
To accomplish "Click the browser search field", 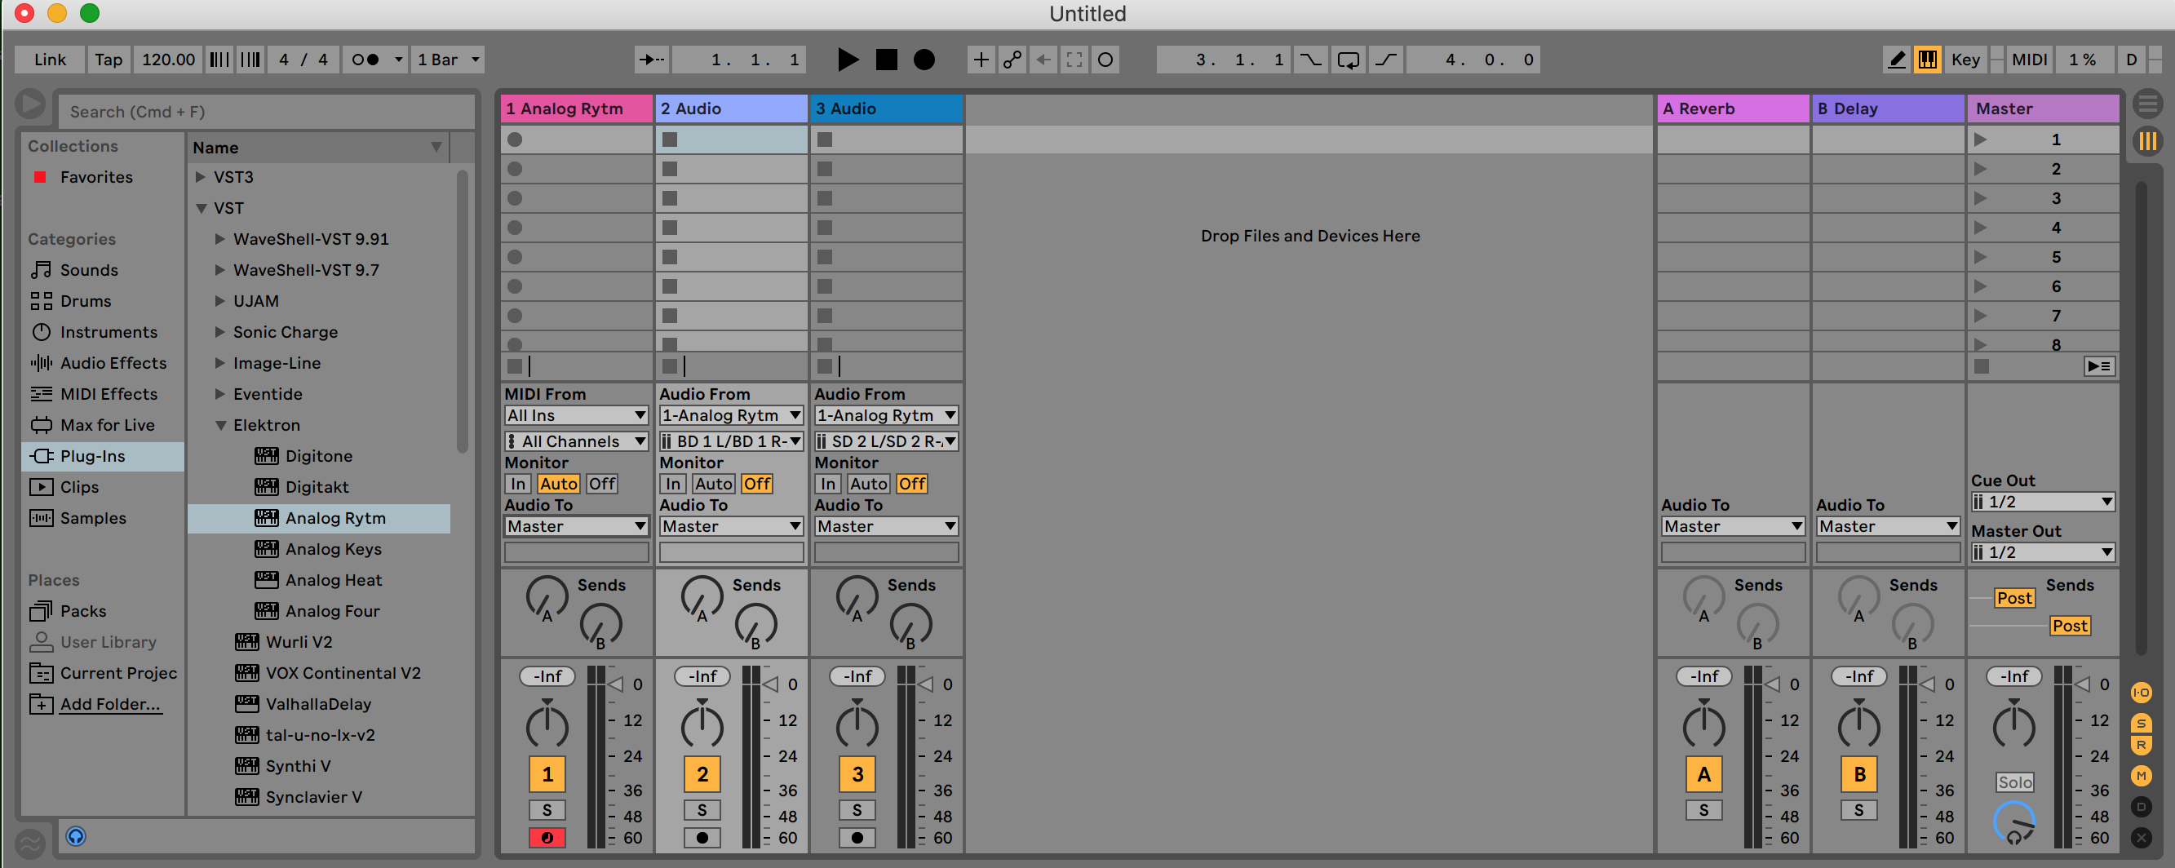I will [265, 112].
